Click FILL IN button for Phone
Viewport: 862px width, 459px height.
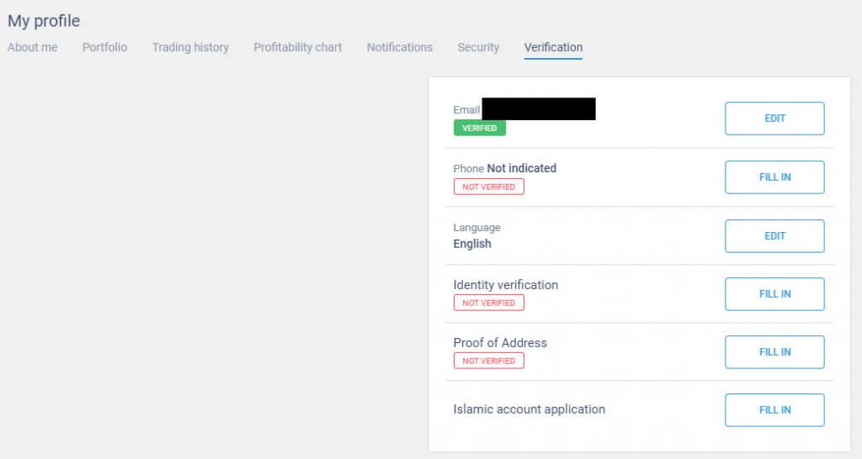(774, 177)
